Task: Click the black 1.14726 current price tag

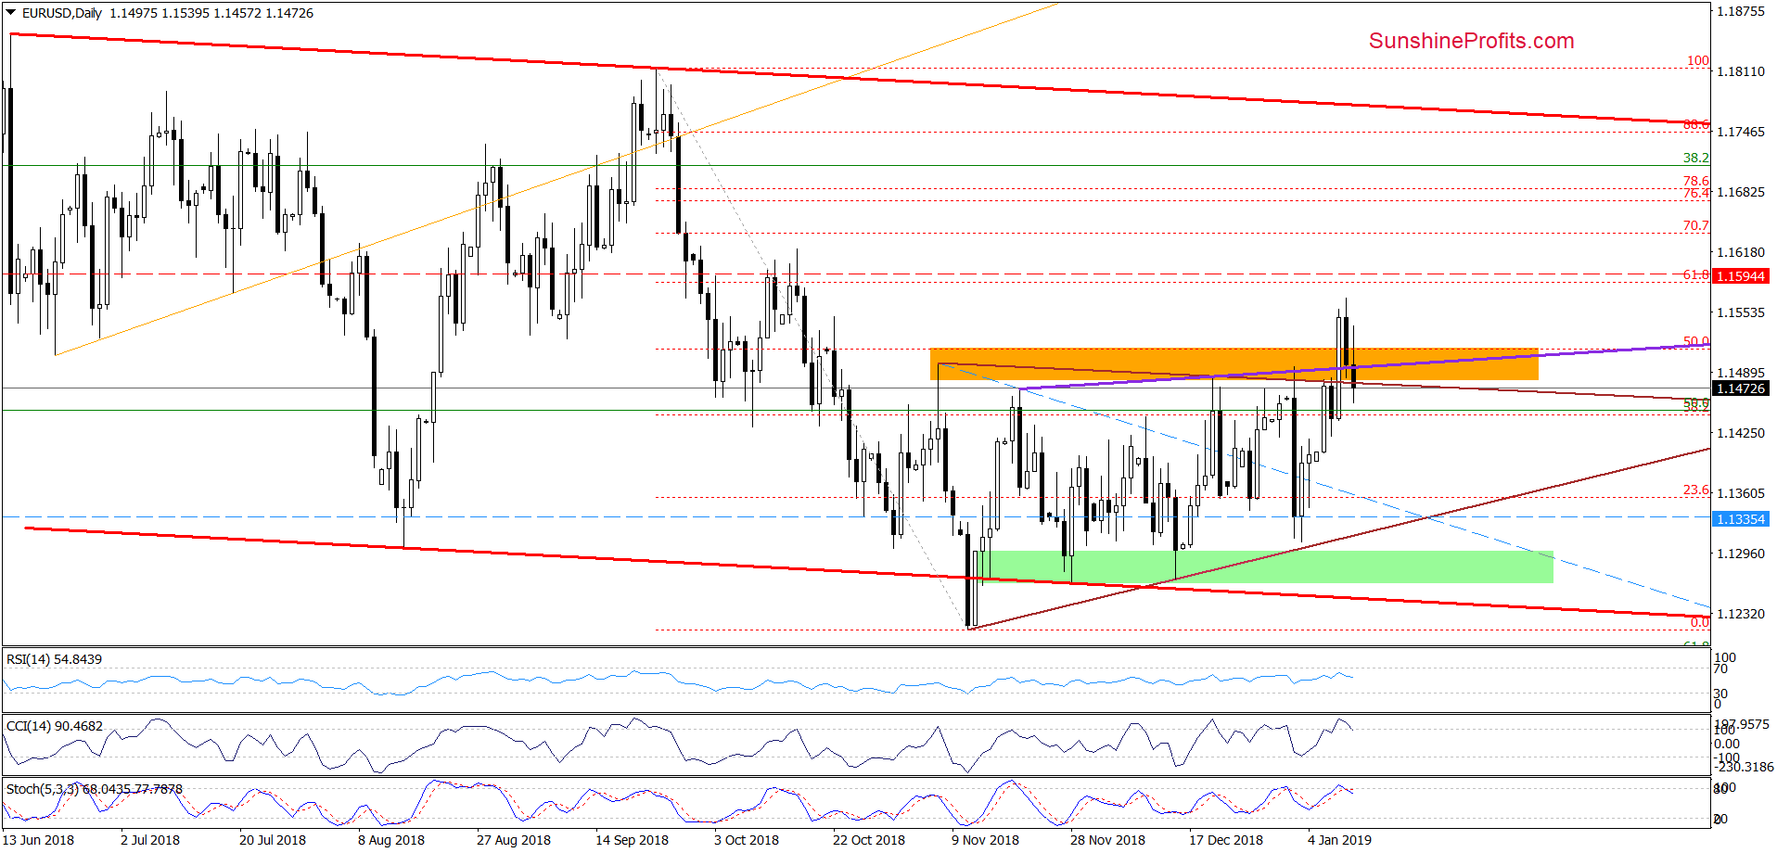Action: coord(1741,388)
